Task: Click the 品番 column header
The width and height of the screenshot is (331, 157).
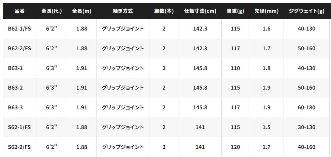Action: tap(20, 11)
